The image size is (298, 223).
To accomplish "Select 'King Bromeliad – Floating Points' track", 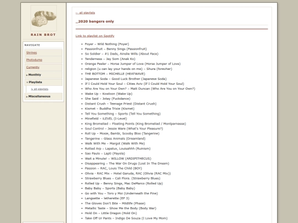I will [135, 124].
